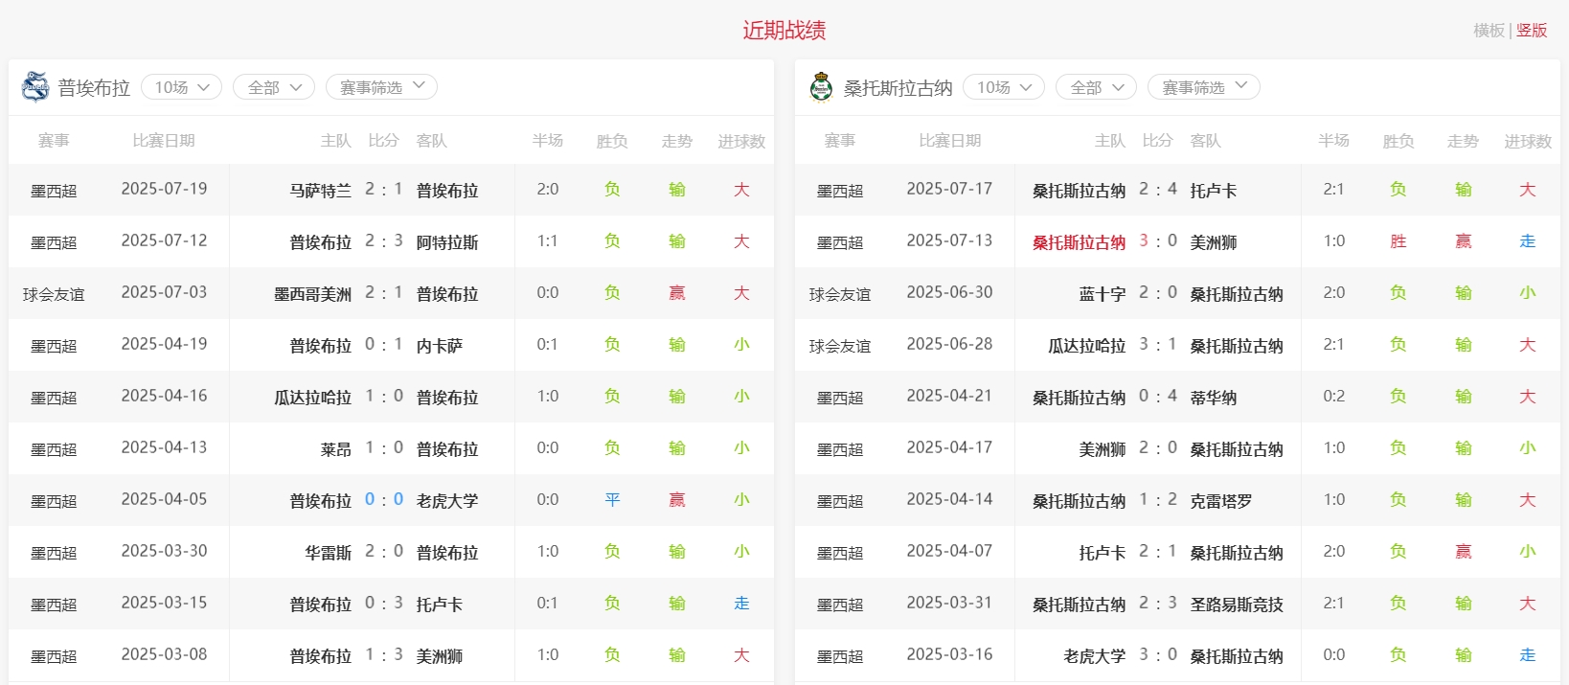Click 托卢卡 team in 2025-07-17 match
Screen dimensions: 1569x685
(x=1213, y=191)
